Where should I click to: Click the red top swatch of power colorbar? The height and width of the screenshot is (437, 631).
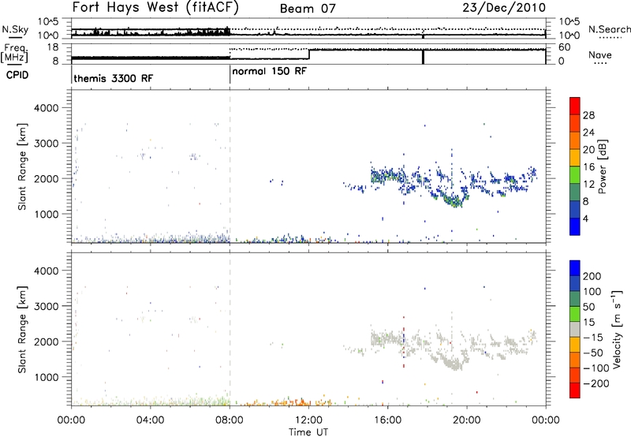(575, 106)
